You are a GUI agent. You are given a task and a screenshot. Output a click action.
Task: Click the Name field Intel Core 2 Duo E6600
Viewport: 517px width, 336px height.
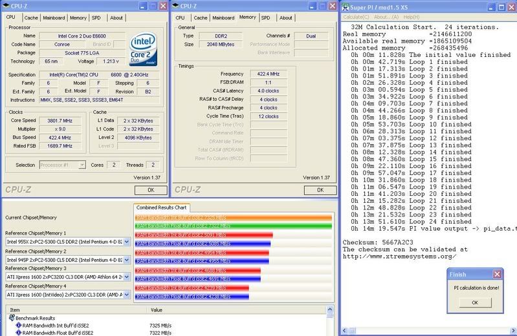tap(82, 36)
